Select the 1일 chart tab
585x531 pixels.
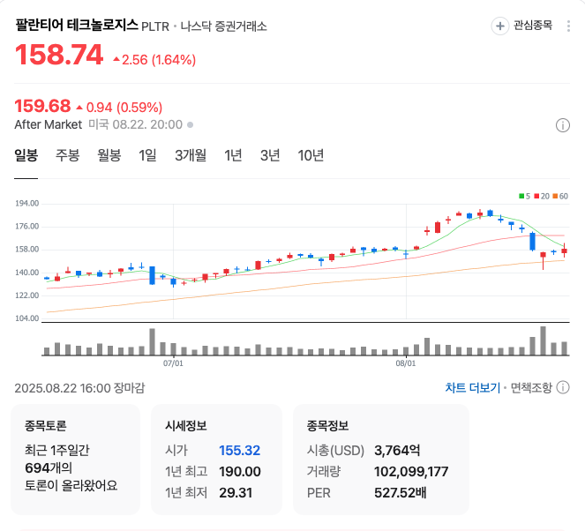(147, 155)
